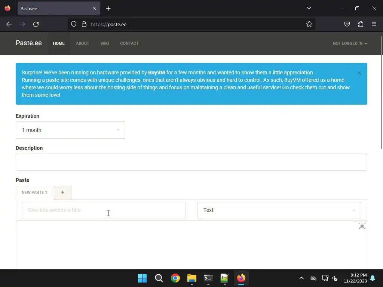Viewport: 383px width, 287px height.
Task: Open the Firefox hamburger application menu
Action: (x=374, y=24)
